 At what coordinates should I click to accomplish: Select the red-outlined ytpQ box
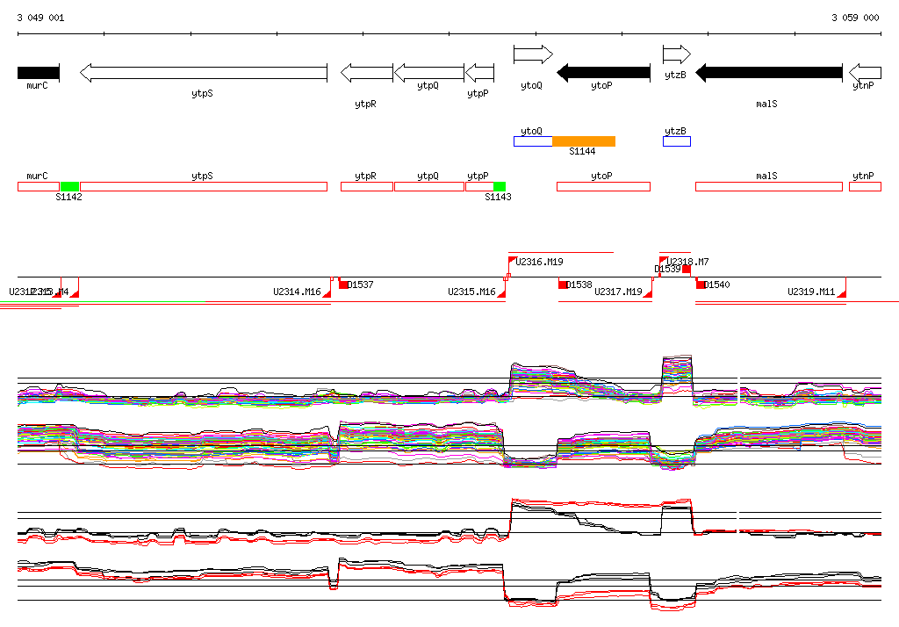429,186
